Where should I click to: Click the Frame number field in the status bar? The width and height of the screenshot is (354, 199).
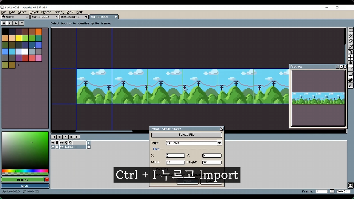(x=322, y=191)
